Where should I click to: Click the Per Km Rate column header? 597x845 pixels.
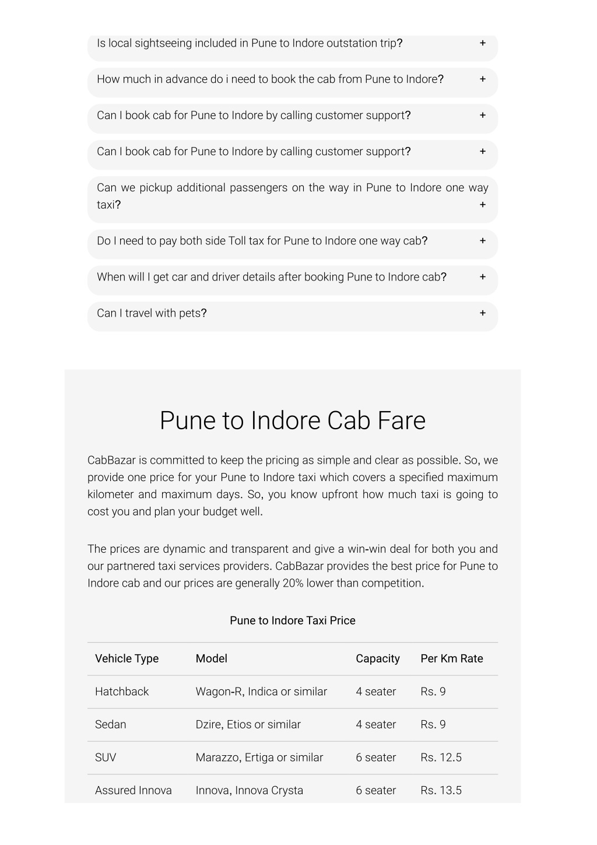click(452, 659)
